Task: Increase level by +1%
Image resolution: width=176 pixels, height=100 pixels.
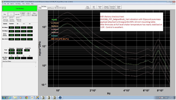Action: click(22, 15)
